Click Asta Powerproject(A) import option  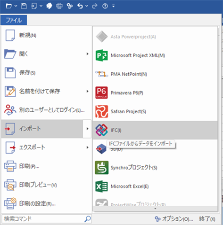point(155,37)
